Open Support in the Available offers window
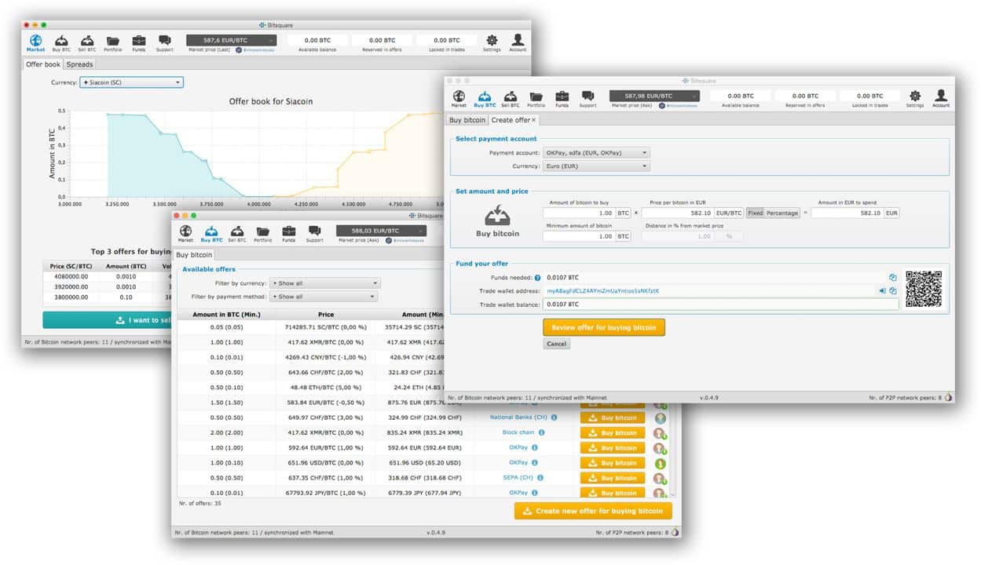Screen dimensions: 981x565 [x=314, y=234]
